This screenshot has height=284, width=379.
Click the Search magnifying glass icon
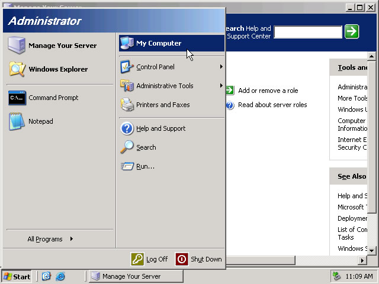point(127,147)
